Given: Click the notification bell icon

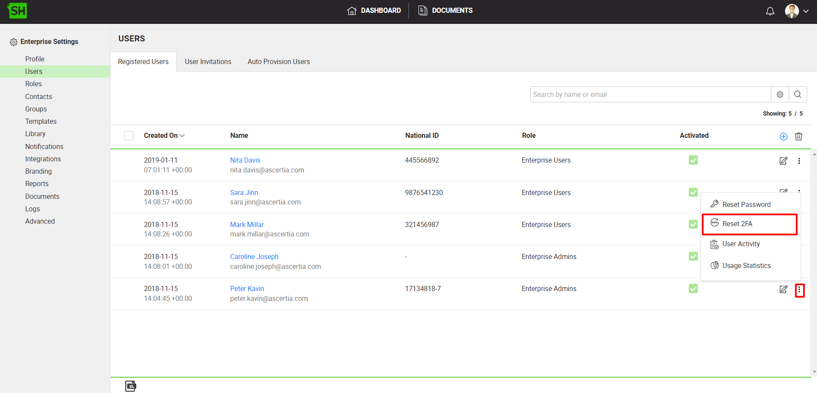Looking at the screenshot, I should (x=770, y=11).
